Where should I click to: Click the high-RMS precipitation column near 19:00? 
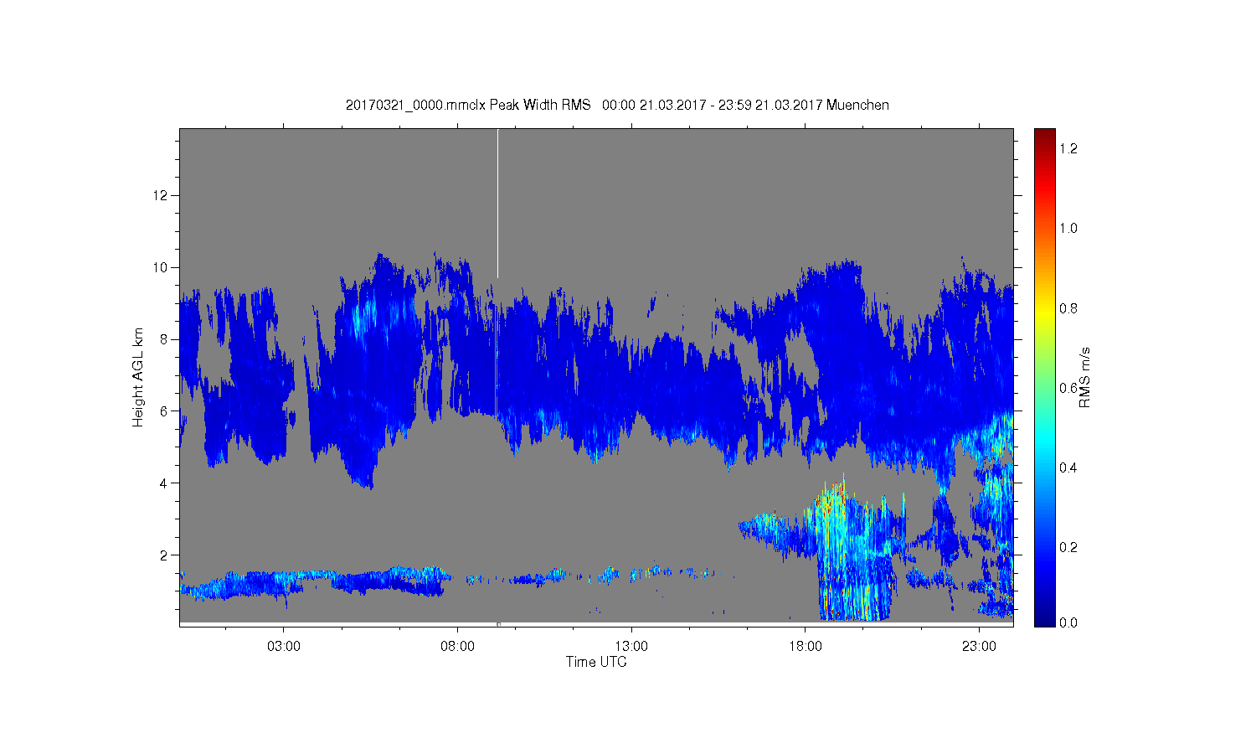(x=853, y=549)
